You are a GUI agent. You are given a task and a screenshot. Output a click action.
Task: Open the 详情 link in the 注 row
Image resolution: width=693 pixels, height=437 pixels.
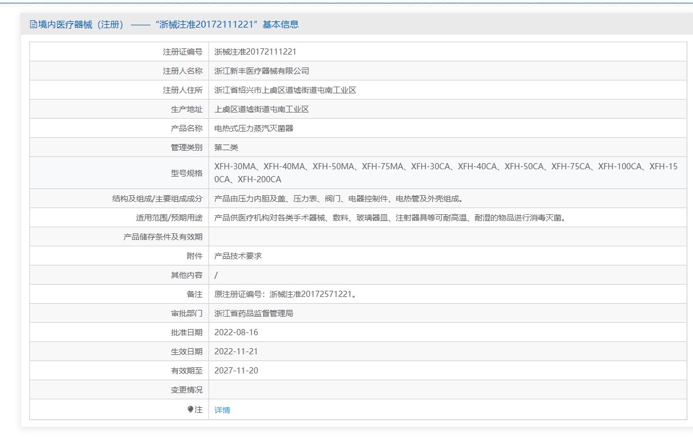tap(222, 410)
